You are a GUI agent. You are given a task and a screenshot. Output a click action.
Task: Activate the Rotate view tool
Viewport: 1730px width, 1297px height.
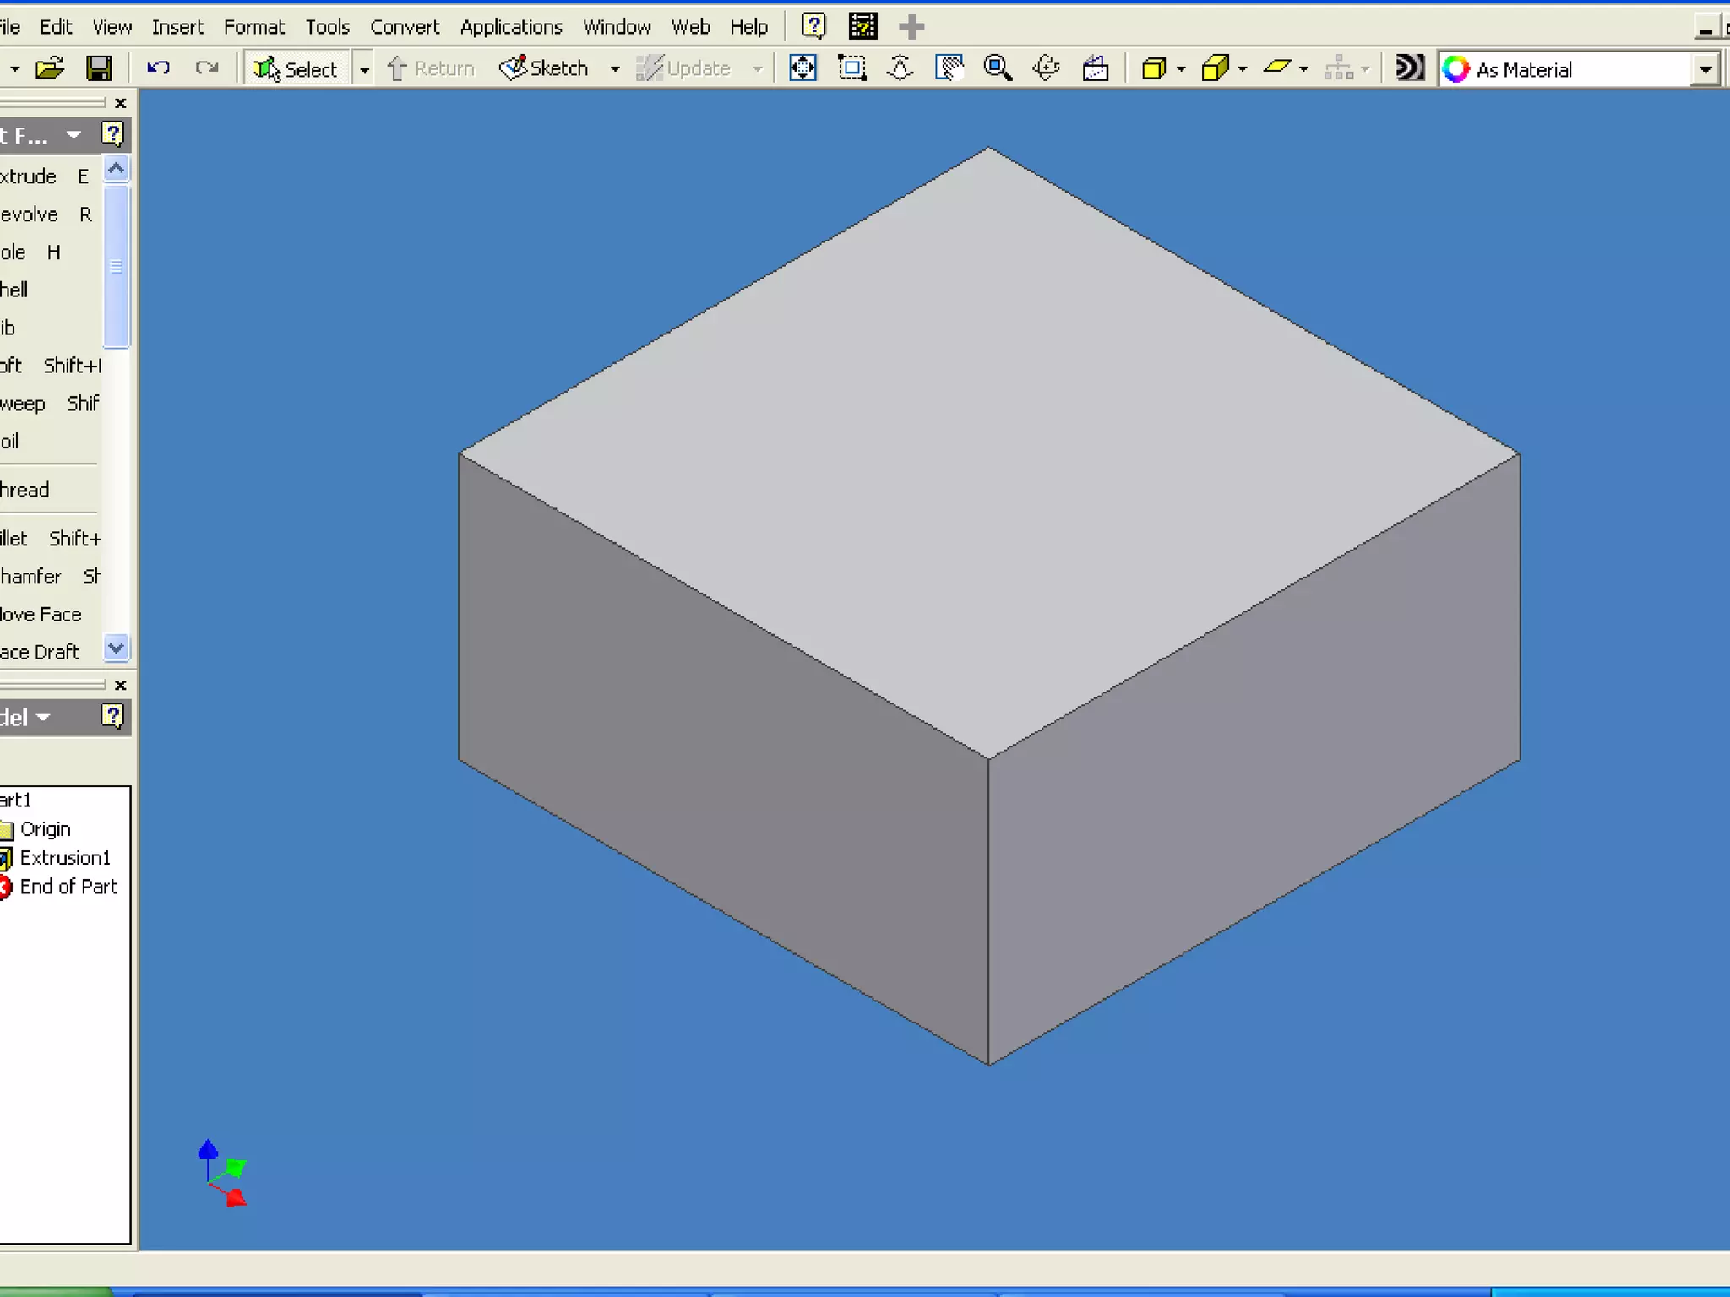click(1046, 68)
